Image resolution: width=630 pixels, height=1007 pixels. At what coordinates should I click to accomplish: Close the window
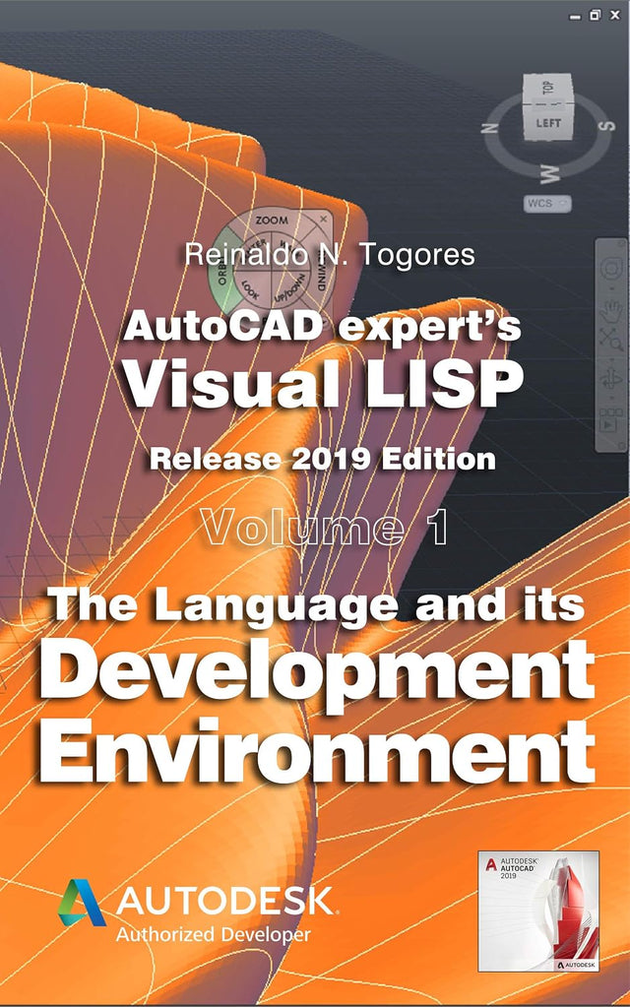[x=615, y=15]
